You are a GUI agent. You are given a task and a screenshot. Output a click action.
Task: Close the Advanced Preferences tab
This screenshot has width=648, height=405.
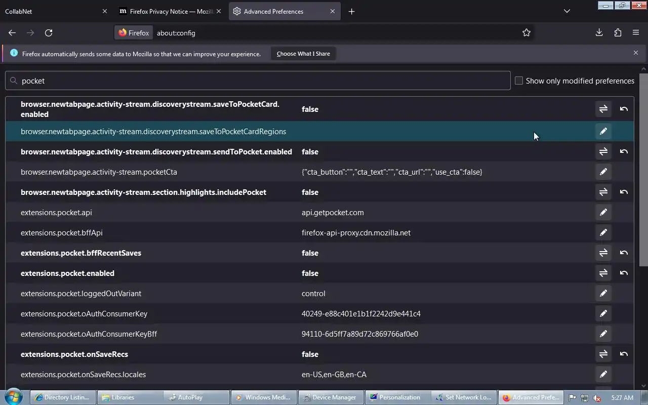(333, 11)
